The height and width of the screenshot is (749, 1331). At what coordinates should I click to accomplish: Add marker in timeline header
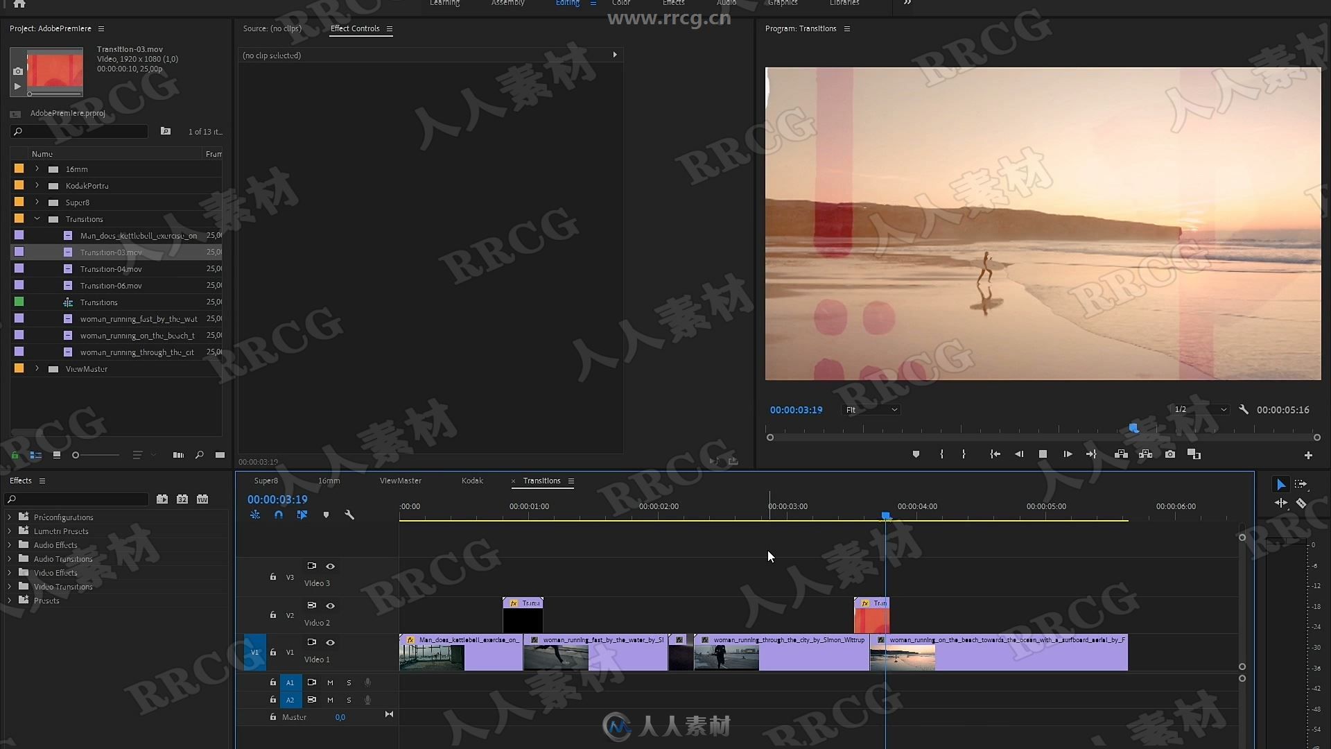click(x=326, y=515)
